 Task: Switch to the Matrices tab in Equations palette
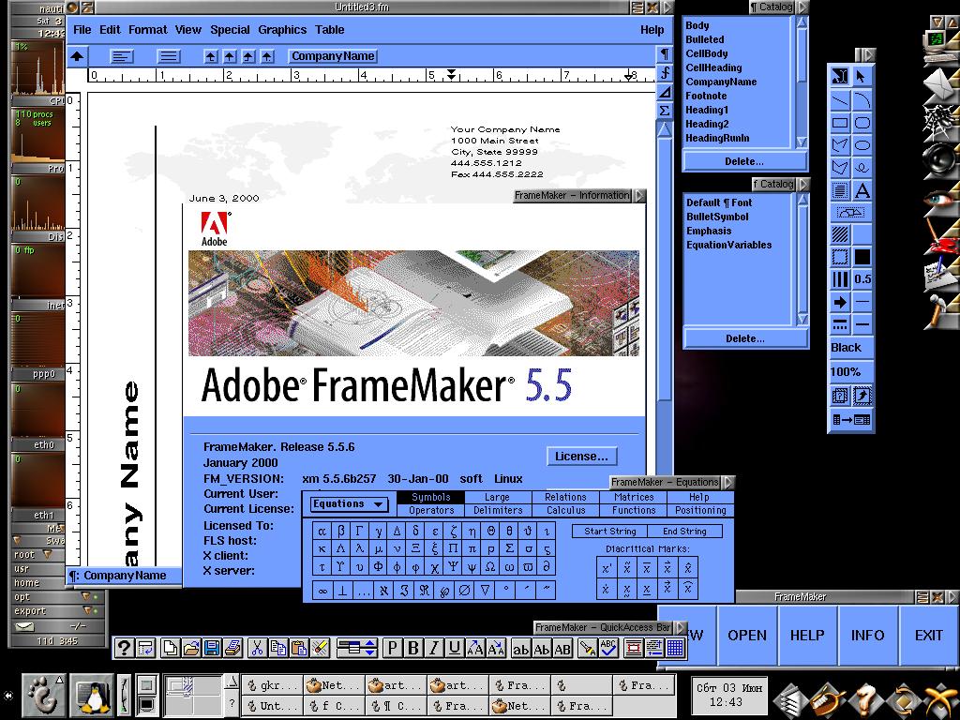pyautogui.click(x=634, y=497)
